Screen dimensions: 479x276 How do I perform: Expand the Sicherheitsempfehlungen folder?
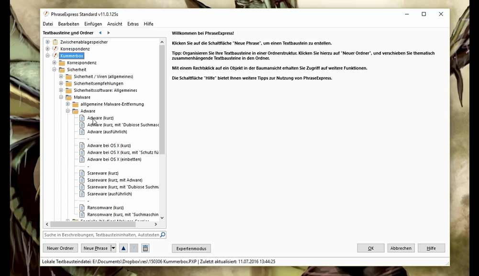61,83
